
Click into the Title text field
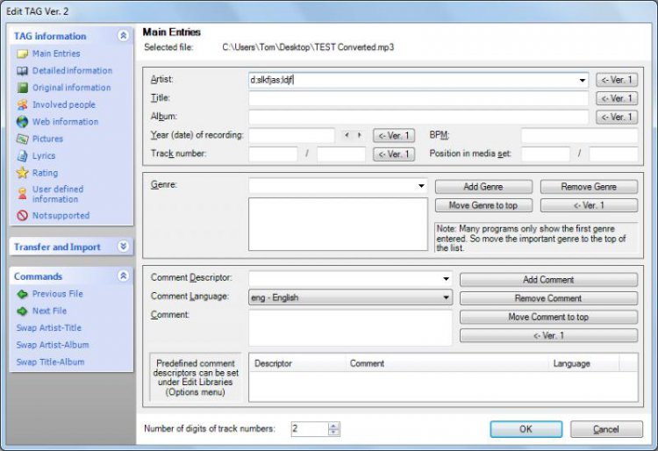(418, 99)
